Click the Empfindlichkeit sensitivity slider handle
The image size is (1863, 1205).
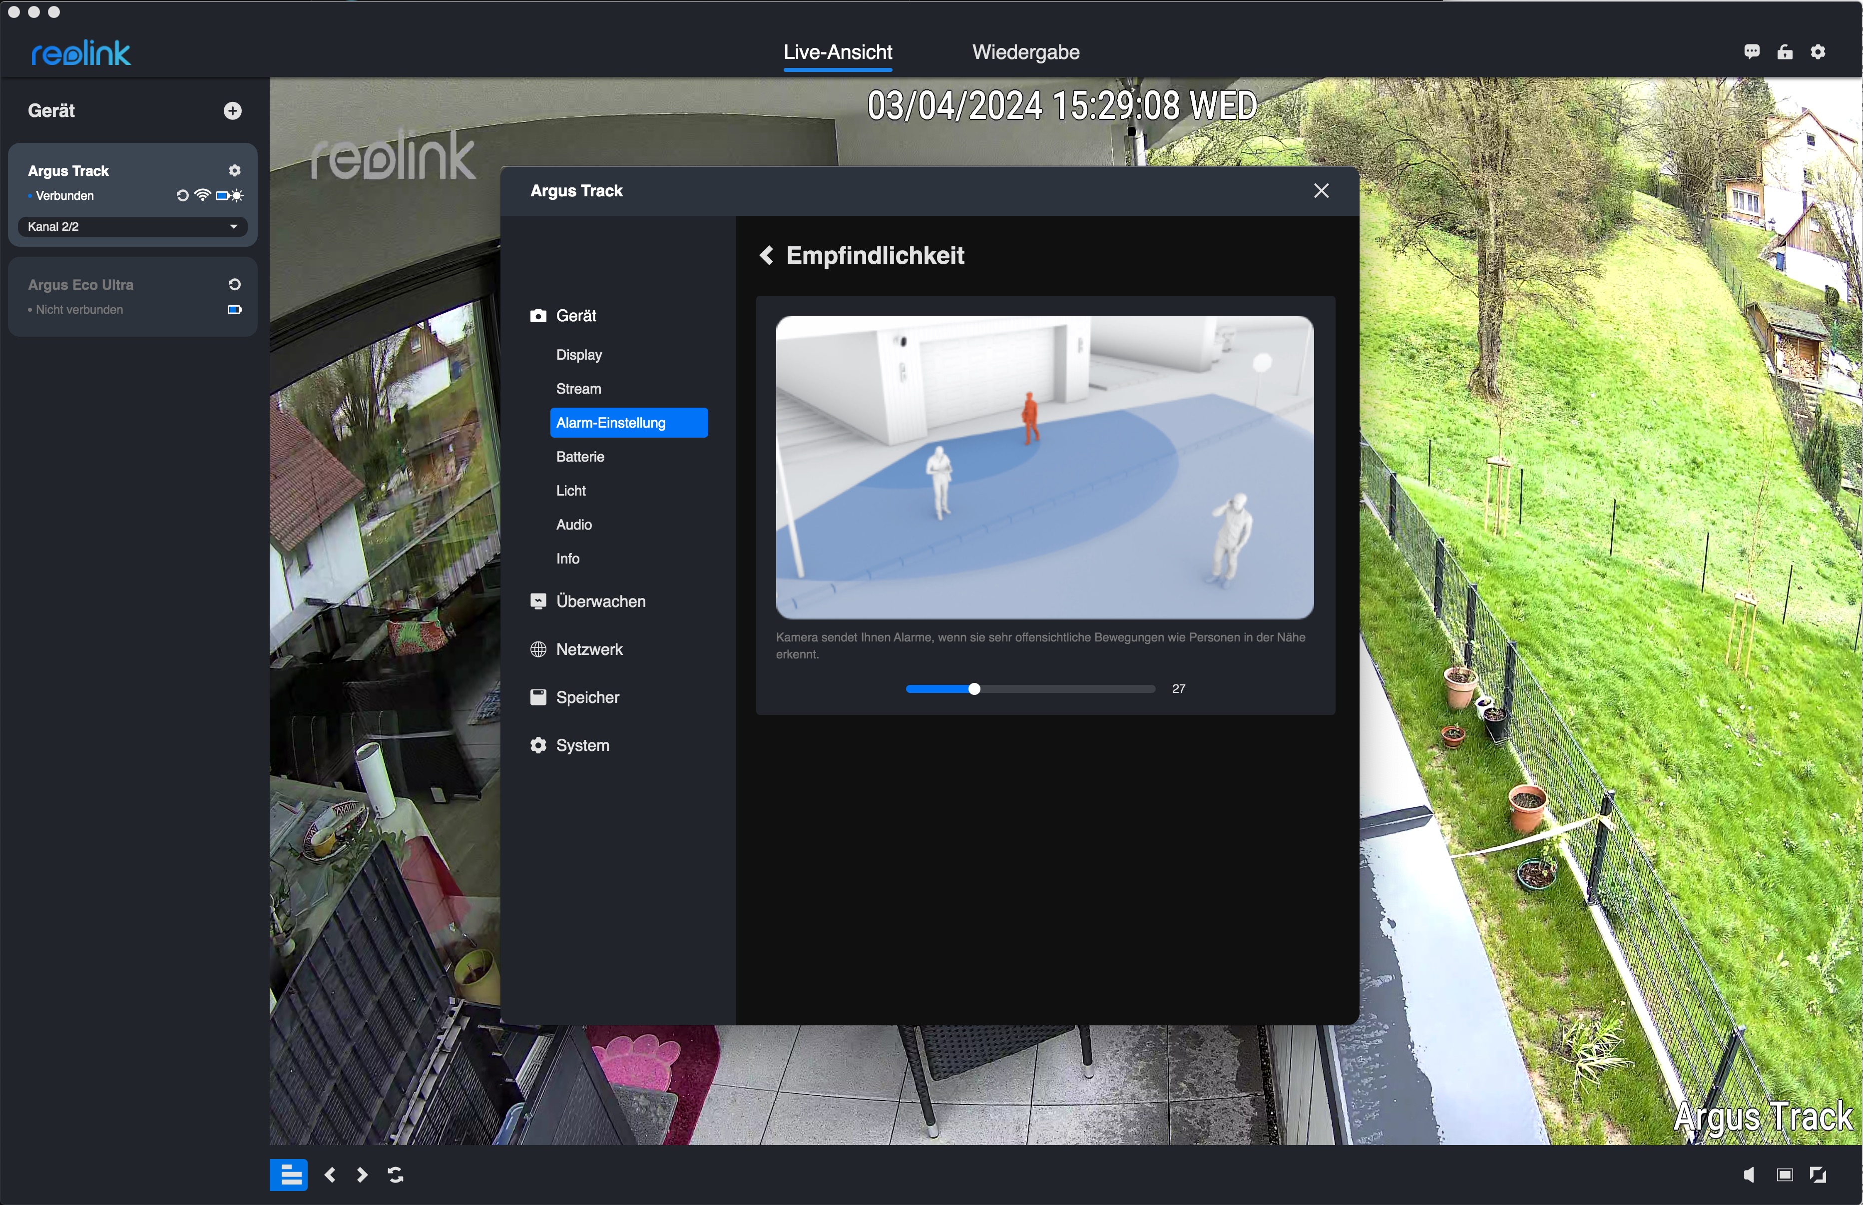pos(974,689)
